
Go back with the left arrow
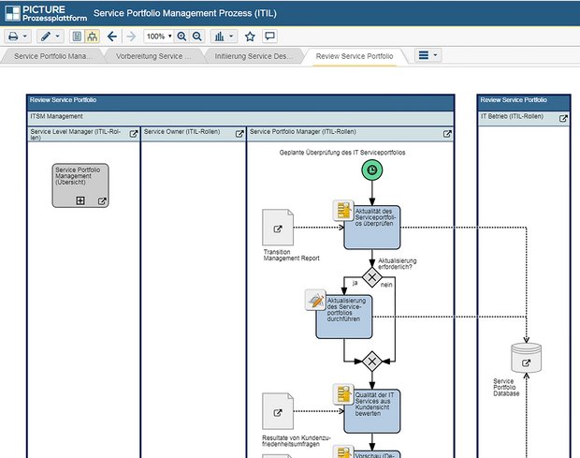pos(112,37)
